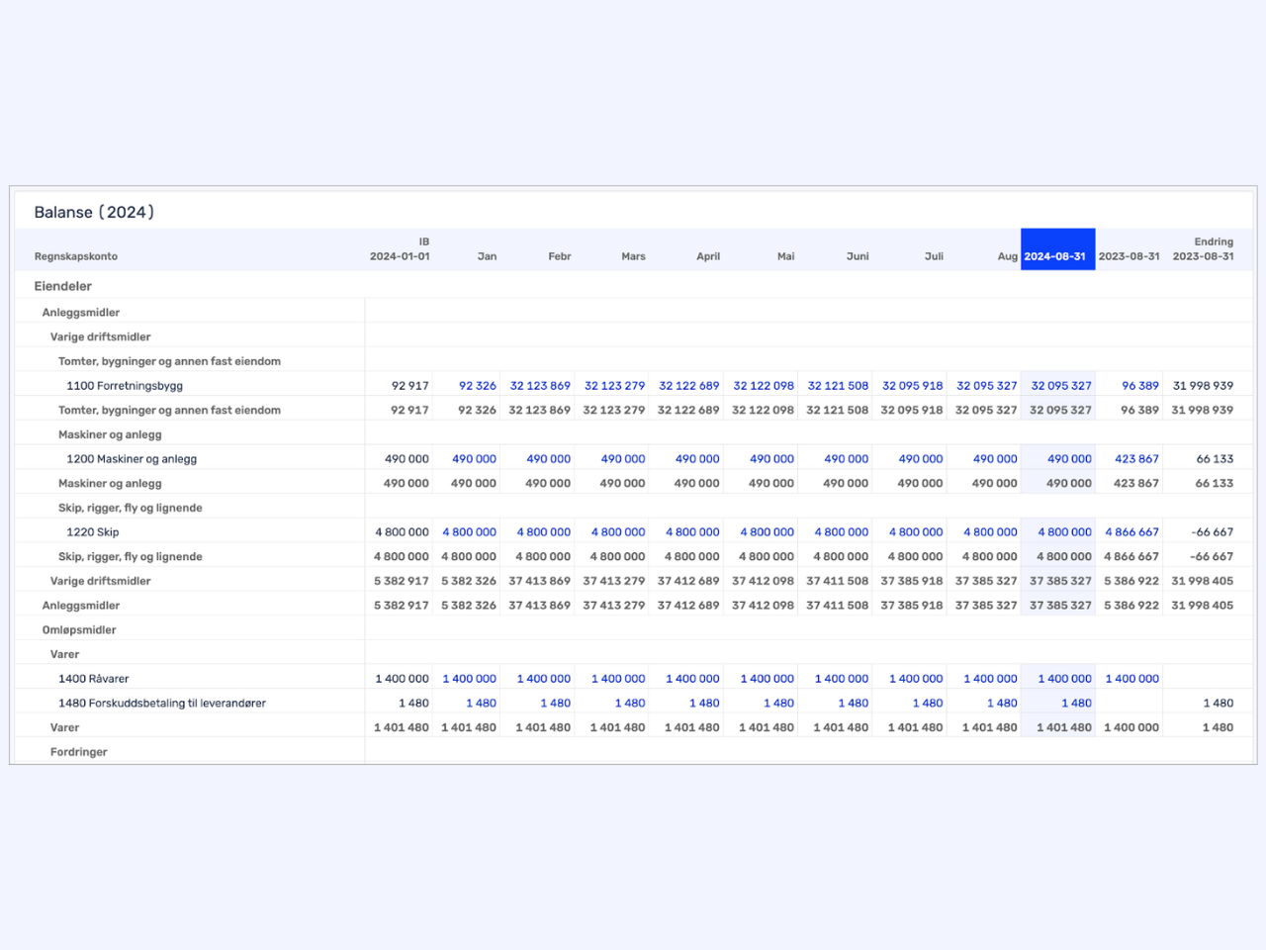The image size is (1266, 950).
Task: Click IB 1 400 000 in 1400 Råvarer row
Action: [x=403, y=679]
